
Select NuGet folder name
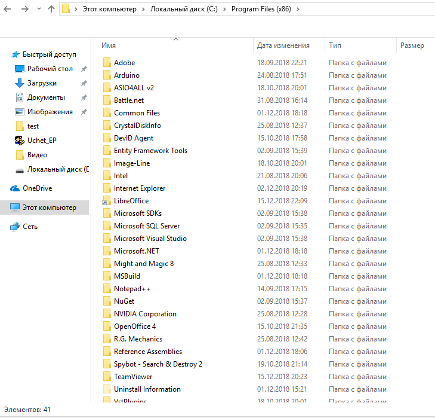click(124, 301)
